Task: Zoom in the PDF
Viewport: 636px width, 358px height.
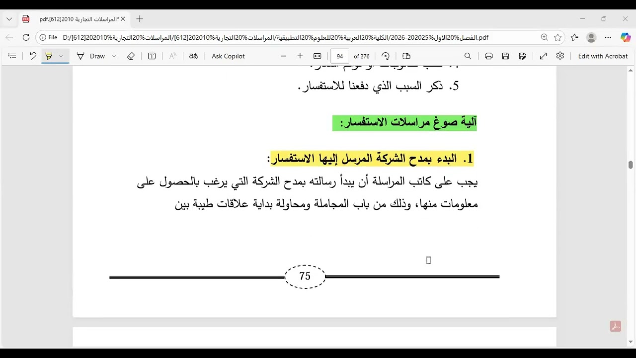Action: pyautogui.click(x=300, y=56)
